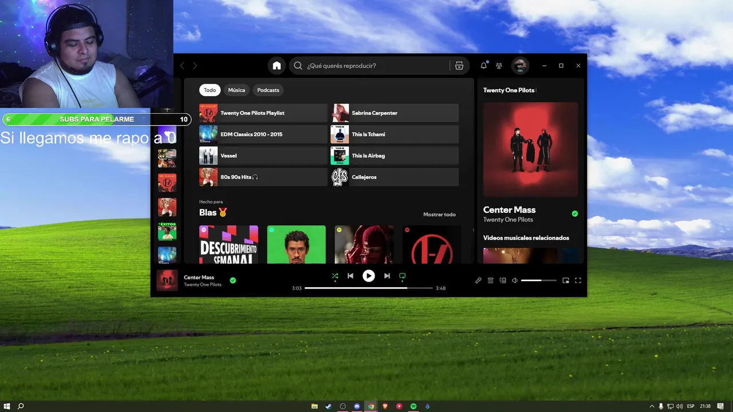Open 80s 90s Hits tile
Viewport: 733px width, 412px height.
[x=263, y=177]
